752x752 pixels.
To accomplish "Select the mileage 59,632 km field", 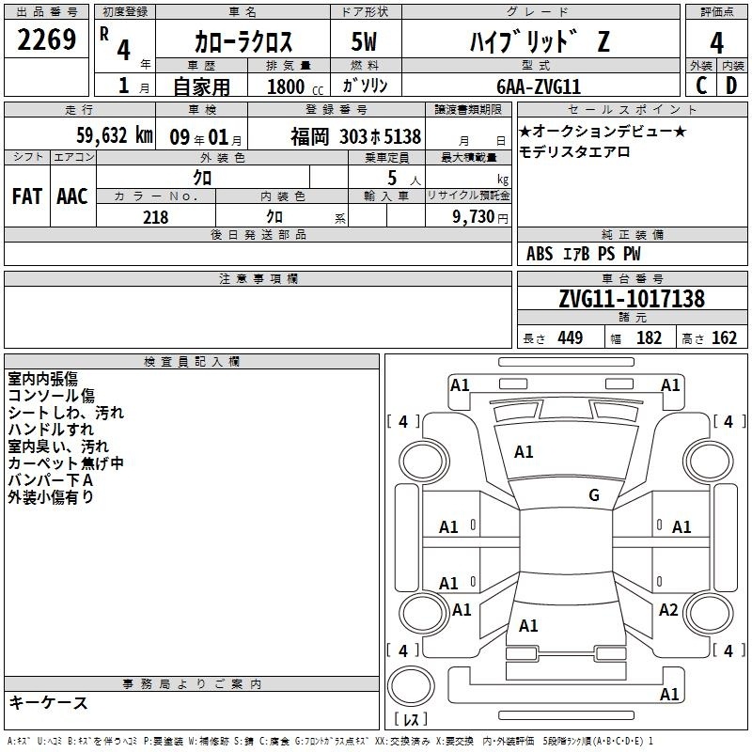I will click(80, 133).
